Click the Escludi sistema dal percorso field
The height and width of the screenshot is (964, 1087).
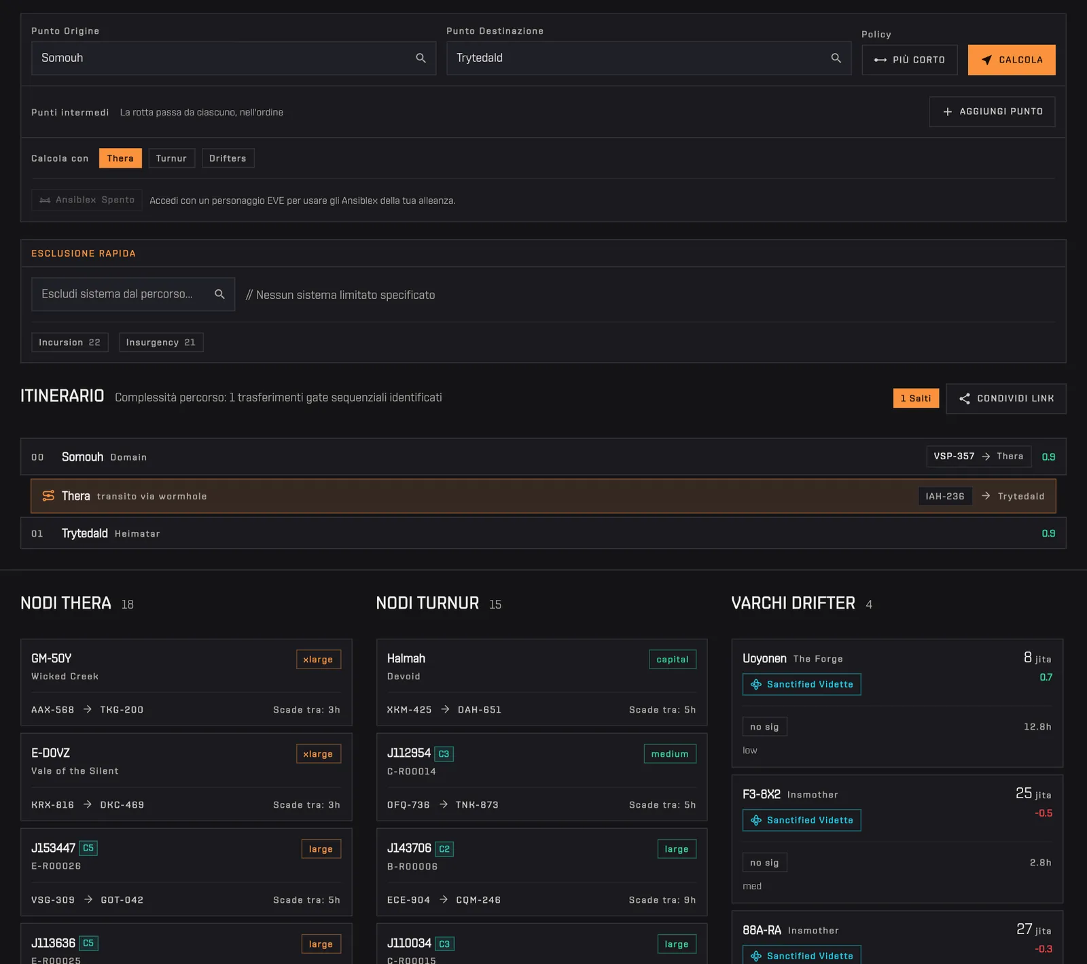click(x=133, y=294)
